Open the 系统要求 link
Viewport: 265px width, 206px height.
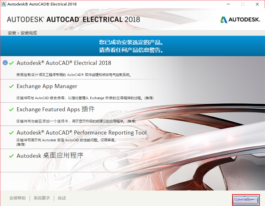(x=42, y=198)
